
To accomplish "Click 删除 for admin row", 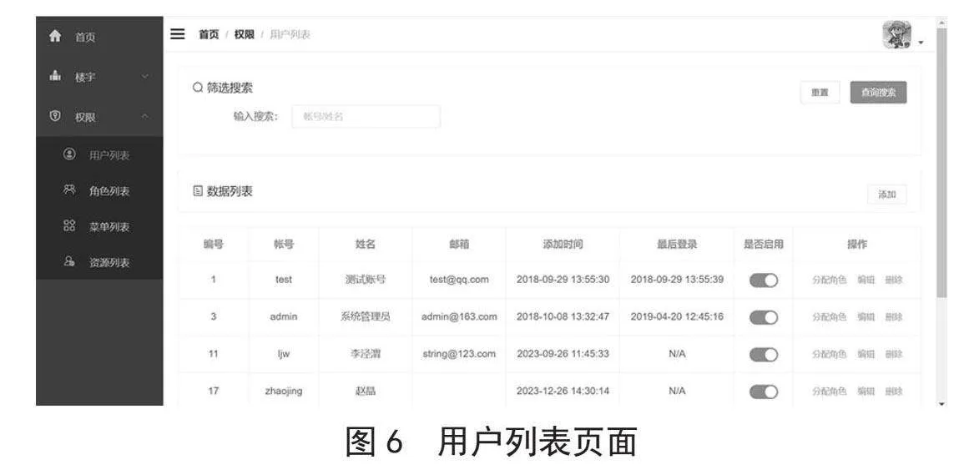I will pyautogui.click(x=894, y=317).
